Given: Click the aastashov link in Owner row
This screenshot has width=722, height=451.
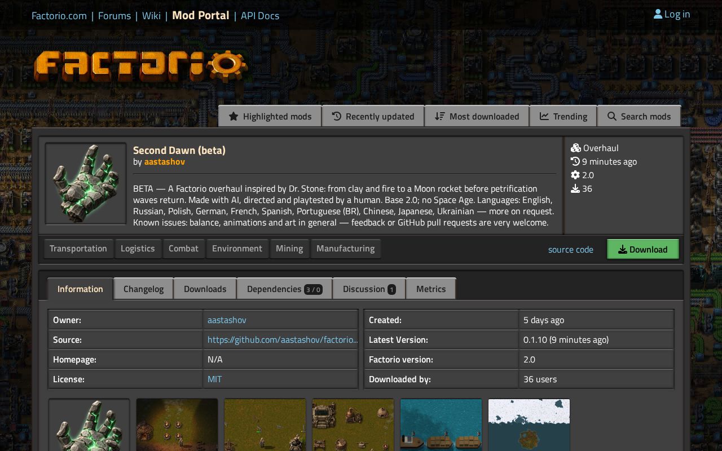Looking at the screenshot, I should pos(227,320).
